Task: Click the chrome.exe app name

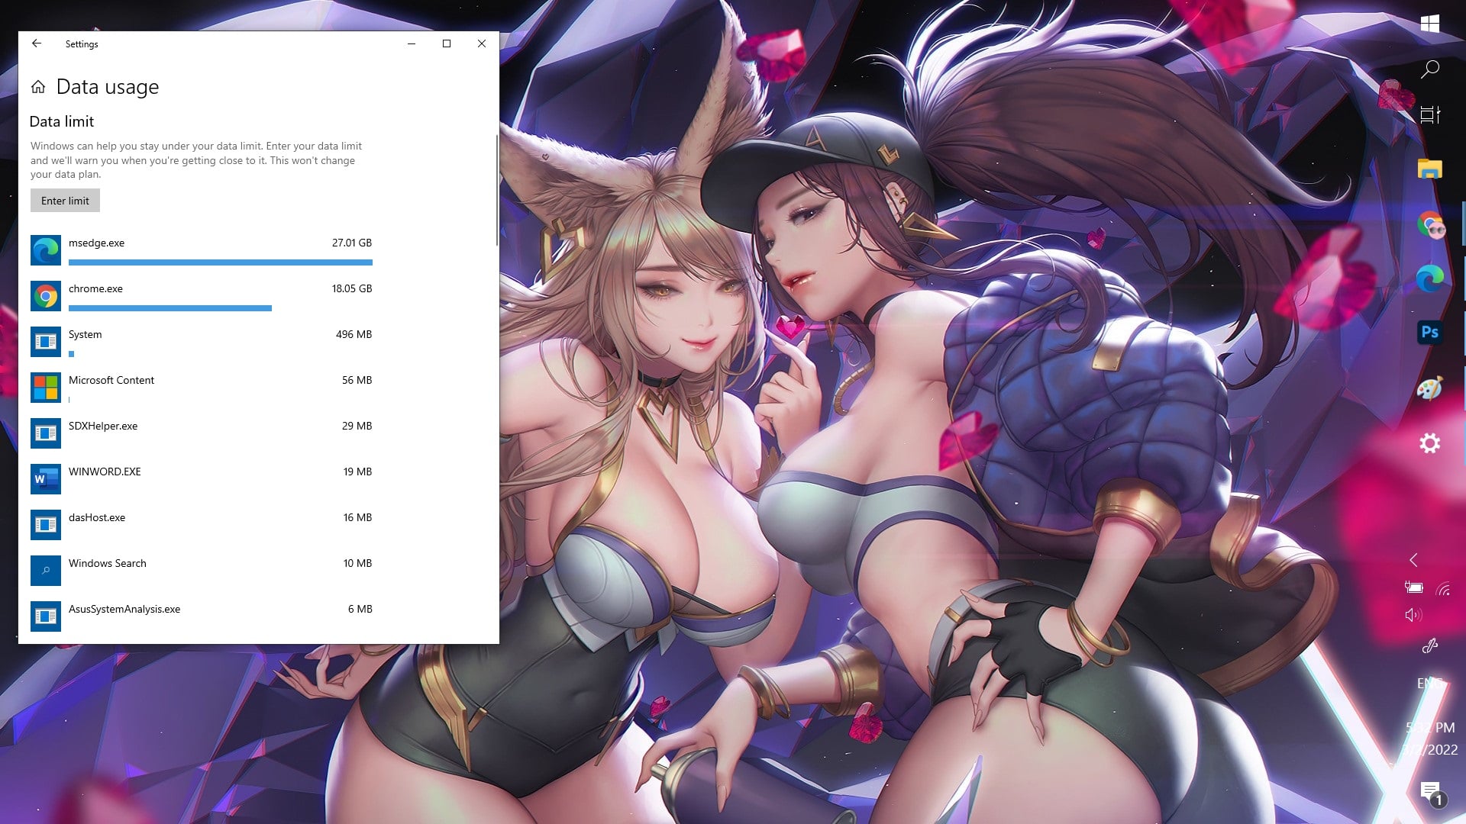Action: pos(95,288)
